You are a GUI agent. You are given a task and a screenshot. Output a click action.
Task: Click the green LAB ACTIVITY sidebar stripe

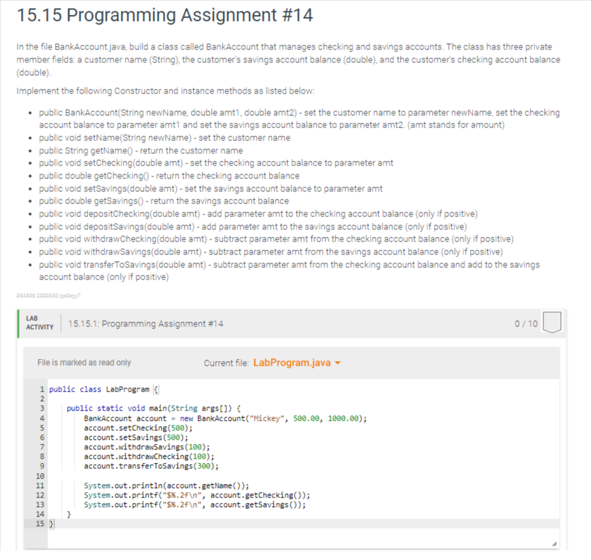pyautogui.click(x=18, y=323)
